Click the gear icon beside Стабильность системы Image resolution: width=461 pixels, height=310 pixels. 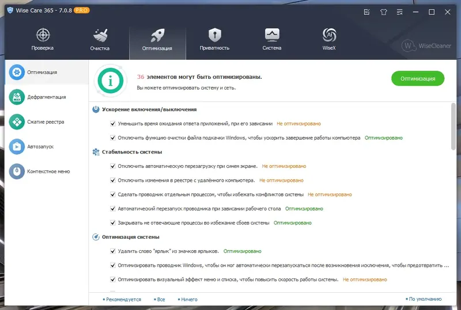(96, 152)
